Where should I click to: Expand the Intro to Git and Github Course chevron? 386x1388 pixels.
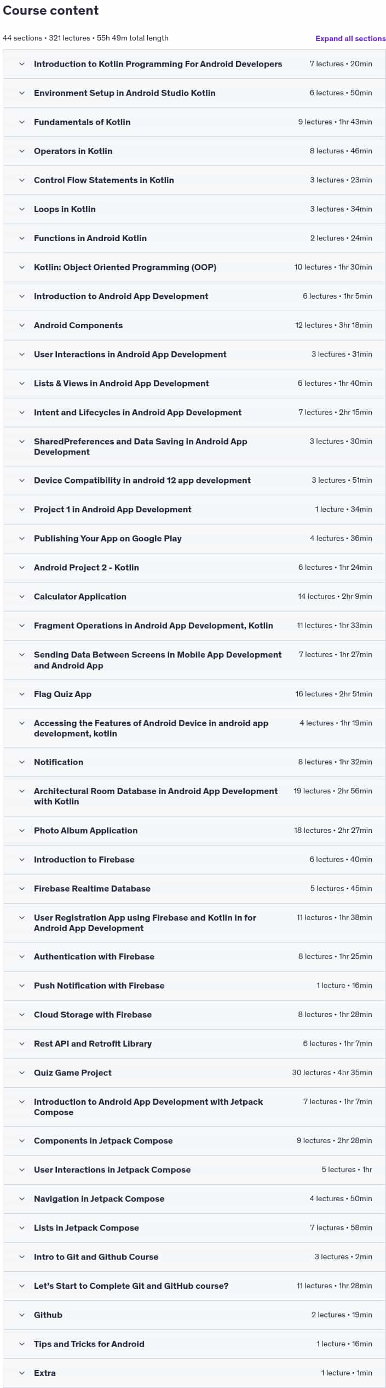22,1257
